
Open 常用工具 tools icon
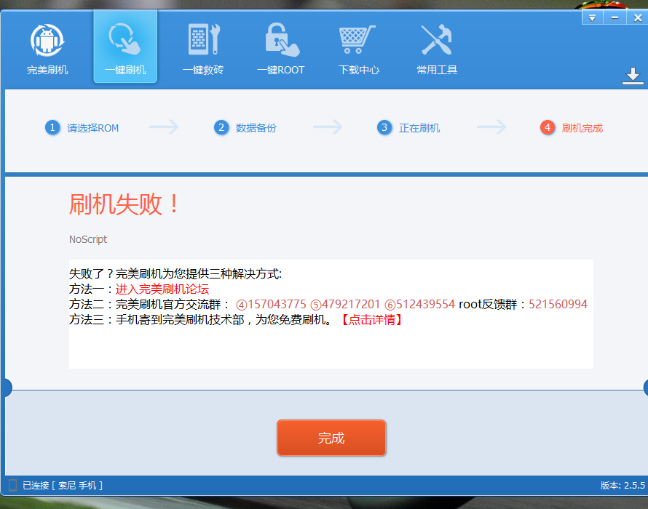coord(436,49)
